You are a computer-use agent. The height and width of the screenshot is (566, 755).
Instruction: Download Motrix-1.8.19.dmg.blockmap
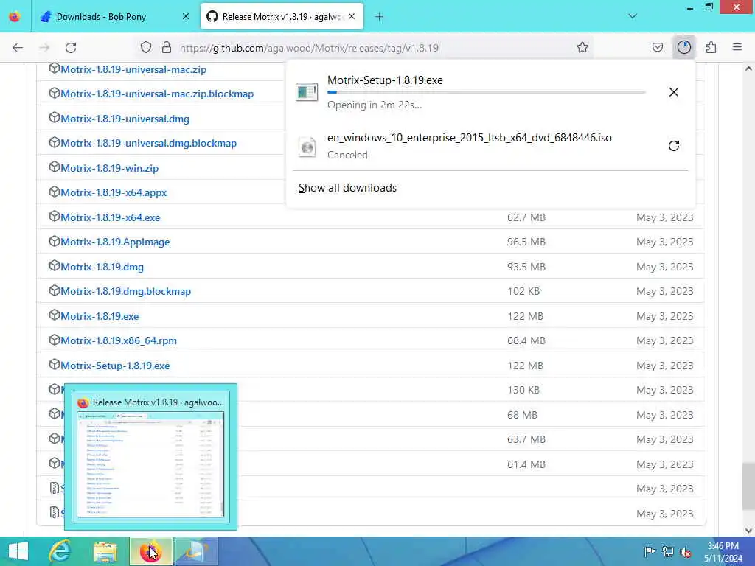tap(125, 292)
